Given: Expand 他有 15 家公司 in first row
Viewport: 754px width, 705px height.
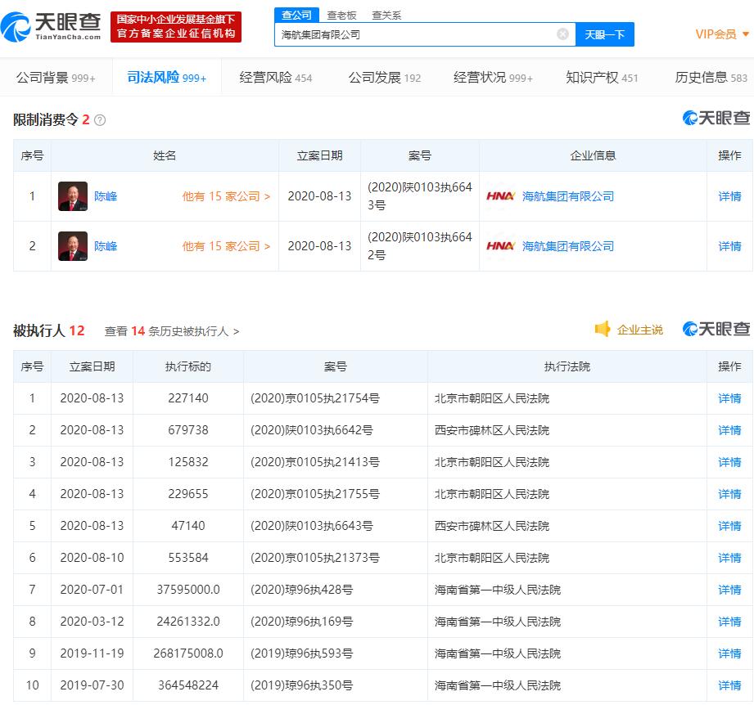Looking at the screenshot, I should pos(226,196).
